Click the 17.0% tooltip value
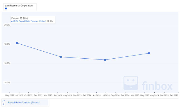Viewport: 180px width, 108px height. (50, 21)
